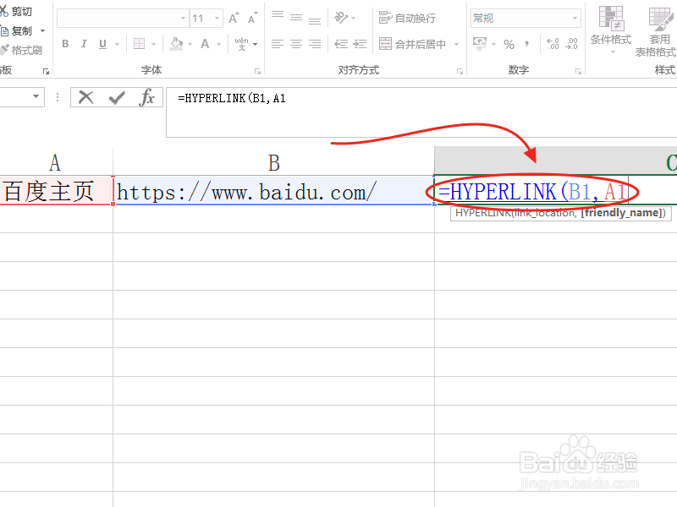The width and height of the screenshot is (677, 507).
Task: Expand the Merge and Center dropdown arrow
Action: click(x=456, y=44)
